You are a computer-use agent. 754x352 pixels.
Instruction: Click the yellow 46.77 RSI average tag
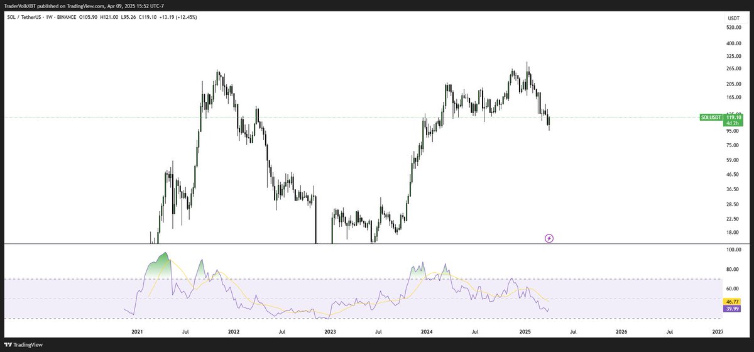pyautogui.click(x=733, y=302)
